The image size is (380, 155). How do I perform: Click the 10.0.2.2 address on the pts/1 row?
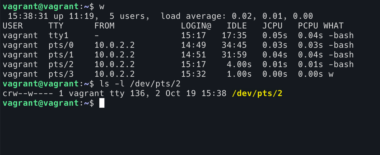[x=115, y=55]
